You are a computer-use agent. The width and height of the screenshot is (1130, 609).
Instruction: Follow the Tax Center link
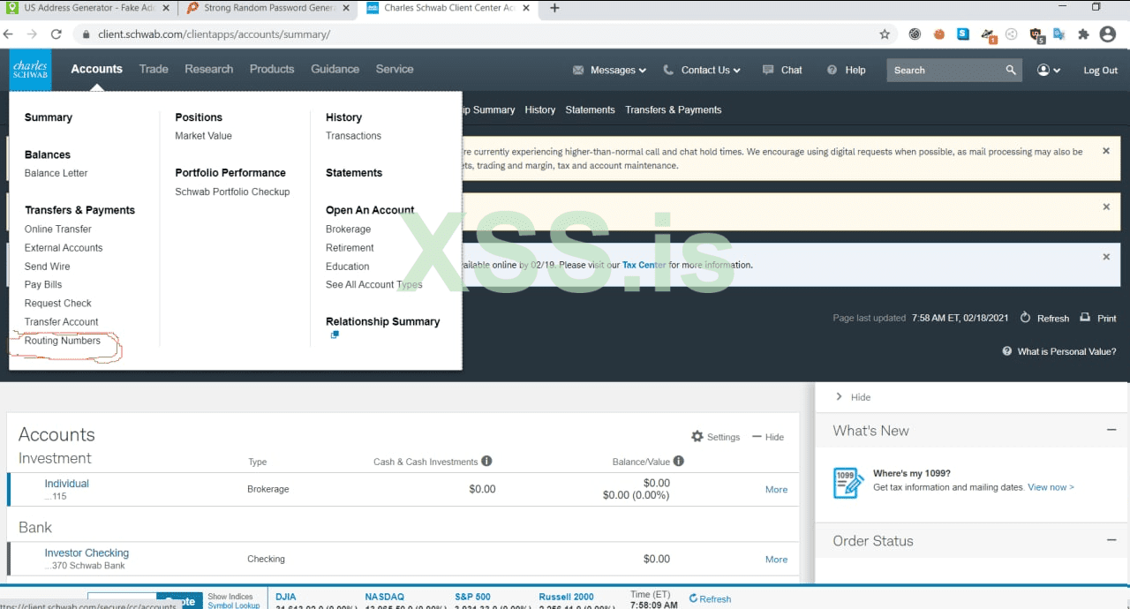(644, 265)
